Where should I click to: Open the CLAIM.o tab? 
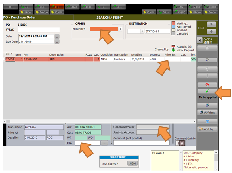pos(57,12)
